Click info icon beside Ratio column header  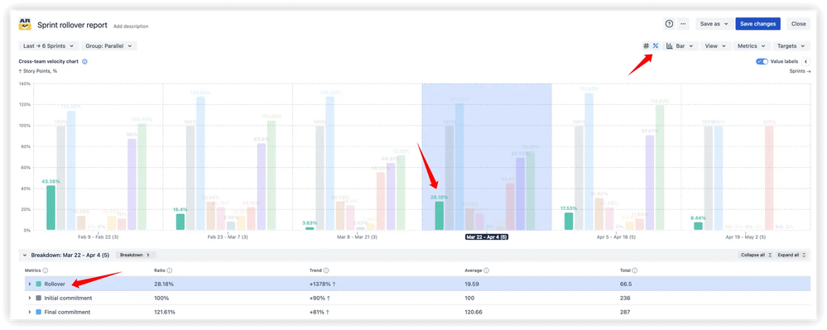tap(170, 270)
